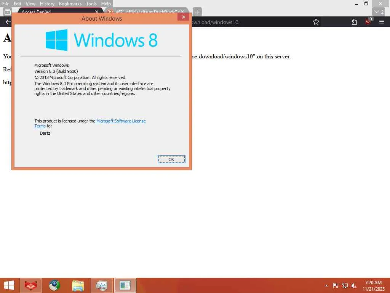Viewport: 390px width, 293px height.
Task: Open the Help menu in the browser
Action: 106,4
